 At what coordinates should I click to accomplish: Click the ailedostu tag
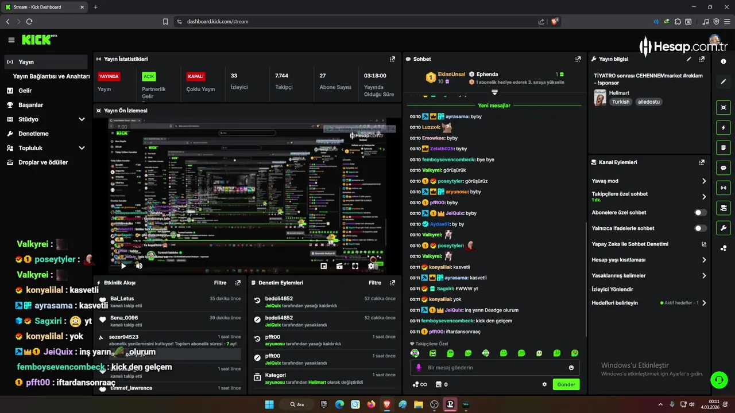click(x=649, y=102)
